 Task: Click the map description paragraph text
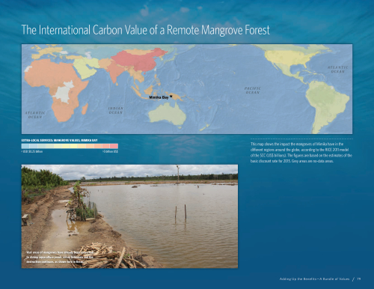301,153
